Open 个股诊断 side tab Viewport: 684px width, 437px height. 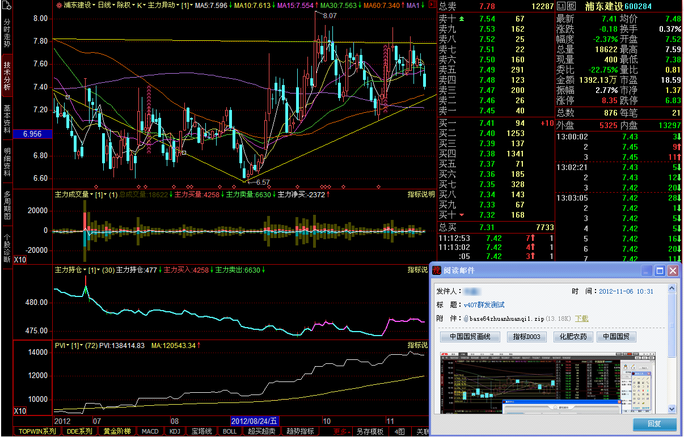(x=7, y=248)
